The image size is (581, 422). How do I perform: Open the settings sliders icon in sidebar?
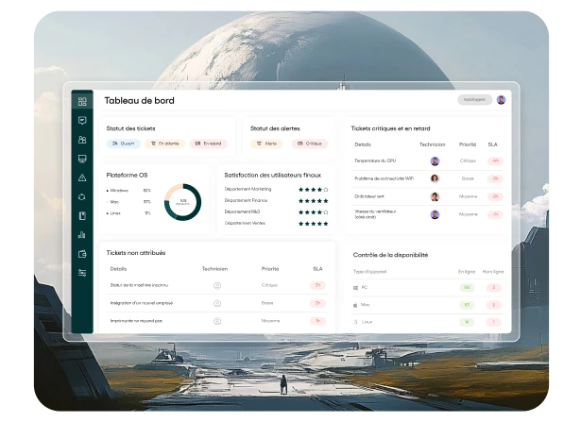82,272
